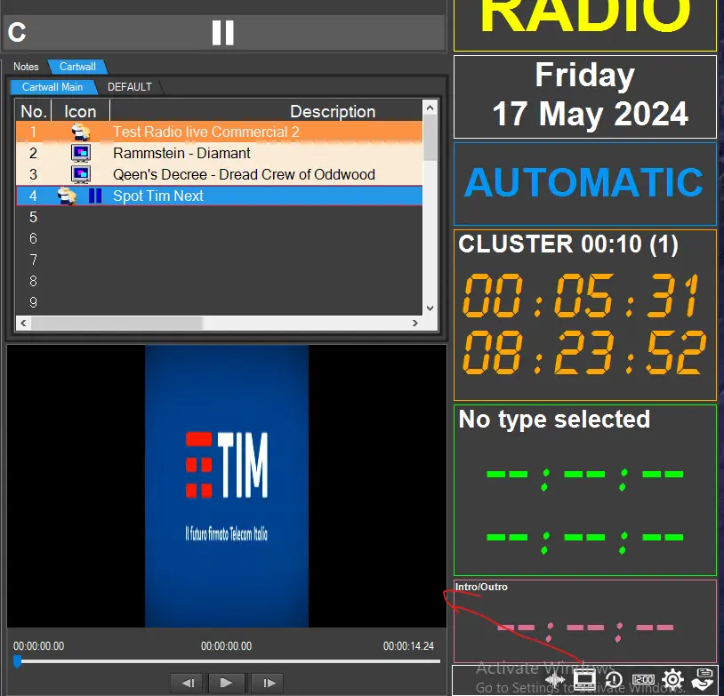The height and width of the screenshot is (696, 724).
Task: Step forward one frame in preview
Action: coord(269,683)
